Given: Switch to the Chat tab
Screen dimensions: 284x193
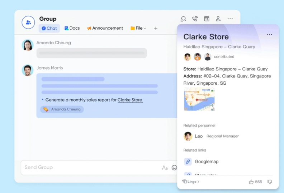Looking at the screenshot, I should pyautogui.click(x=49, y=28).
